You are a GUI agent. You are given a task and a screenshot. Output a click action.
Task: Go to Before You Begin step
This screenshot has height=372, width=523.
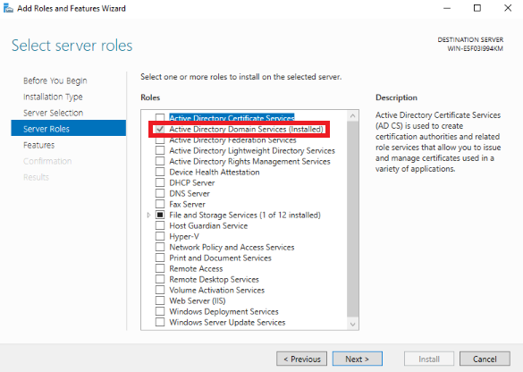point(55,80)
